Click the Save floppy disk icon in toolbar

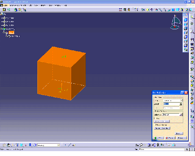coord(4,9)
